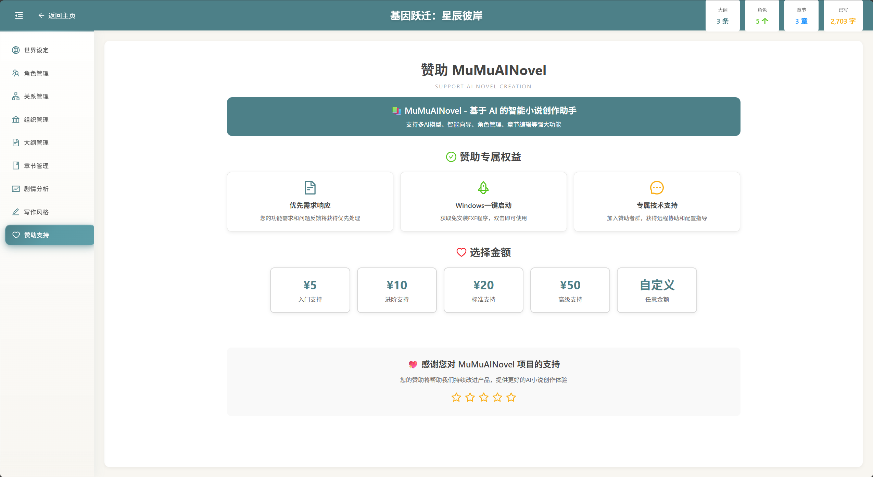The image size is (873, 477).
Task: Pick the ¥20 标准支持 amount
Action: pos(483,290)
